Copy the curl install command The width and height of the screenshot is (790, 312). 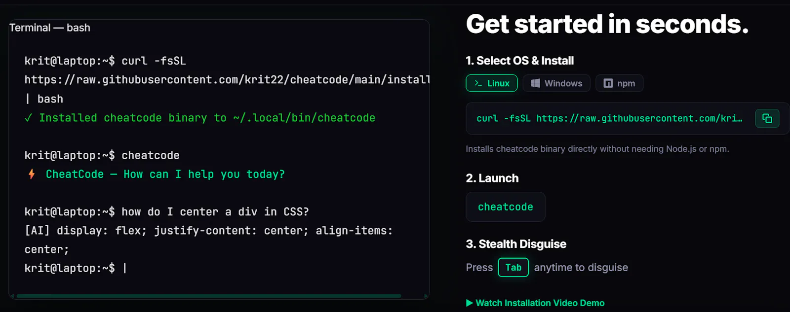(x=767, y=118)
